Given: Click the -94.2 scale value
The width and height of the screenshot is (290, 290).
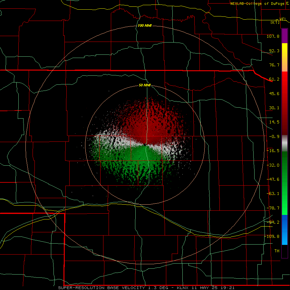Looking at the screenshot, I should 273,222.
